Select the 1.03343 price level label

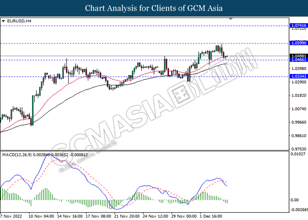299,76
